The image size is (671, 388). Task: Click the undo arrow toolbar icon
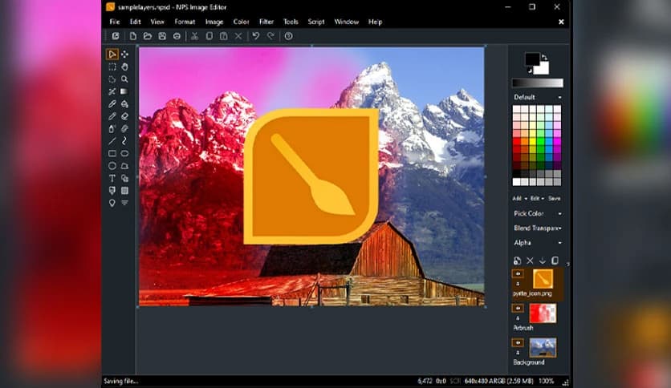tap(256, 36)
